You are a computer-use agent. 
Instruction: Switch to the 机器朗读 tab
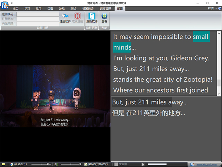(x=88, y=9)
